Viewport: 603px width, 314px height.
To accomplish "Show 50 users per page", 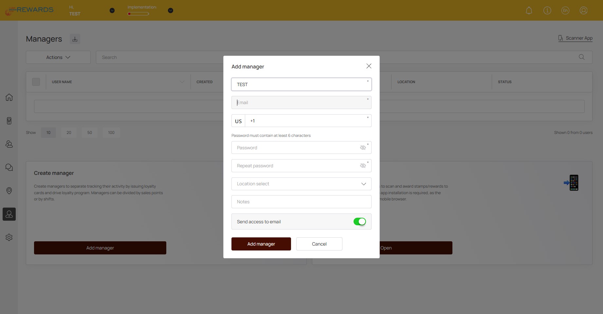I will point(90,133).
